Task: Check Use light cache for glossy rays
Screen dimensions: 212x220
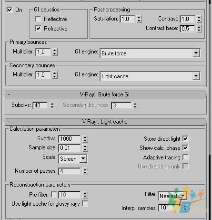Action: tap(85, 204)
